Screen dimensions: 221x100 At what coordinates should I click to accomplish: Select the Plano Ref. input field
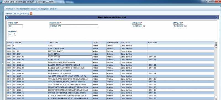coord(15,26)
